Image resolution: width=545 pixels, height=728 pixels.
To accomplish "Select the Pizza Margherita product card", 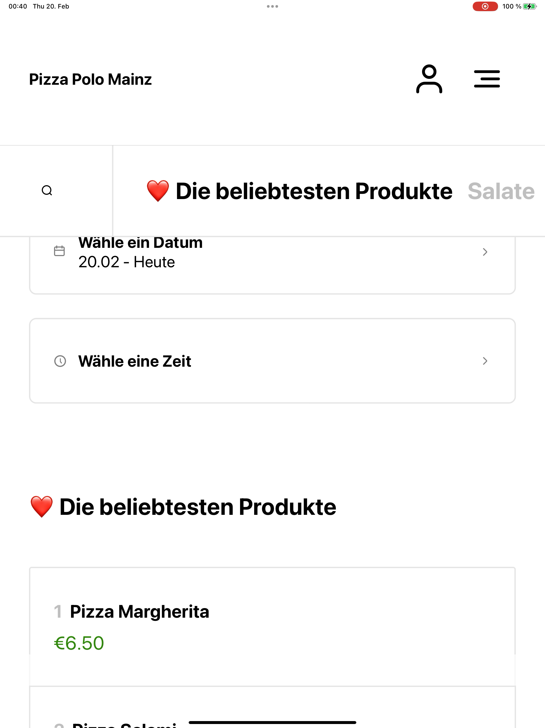I will tap(272, 627).
